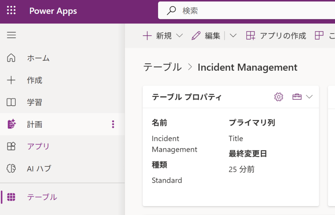Viewport: 335px width, 215px height.
Task: Click the 新規 plus button
Action: [158, 36]
